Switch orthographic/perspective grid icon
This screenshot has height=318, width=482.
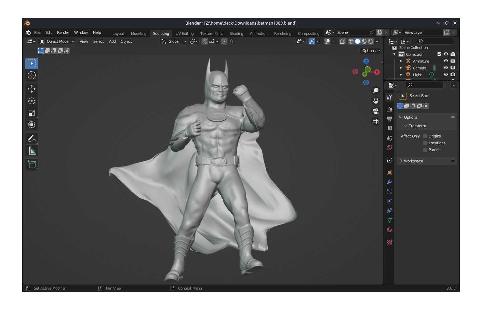(376, 121)
